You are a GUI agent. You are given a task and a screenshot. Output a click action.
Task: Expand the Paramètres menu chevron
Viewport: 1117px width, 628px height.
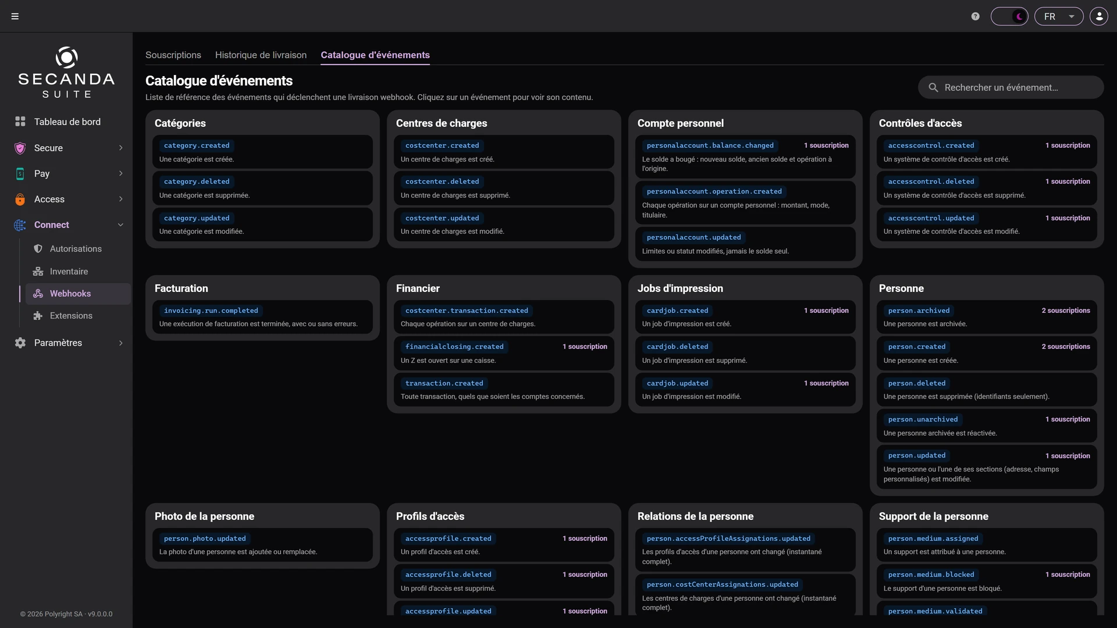pos(120,343)
